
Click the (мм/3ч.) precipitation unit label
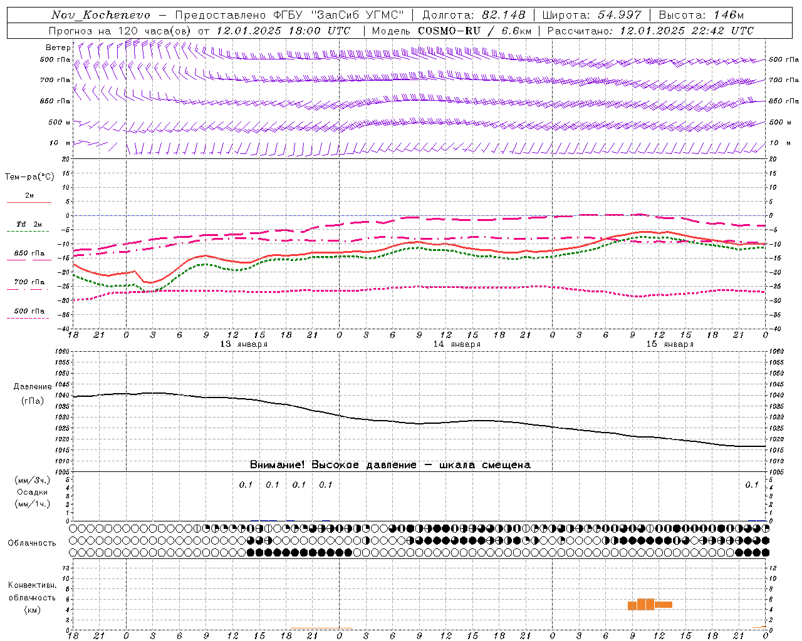point(33,481)
